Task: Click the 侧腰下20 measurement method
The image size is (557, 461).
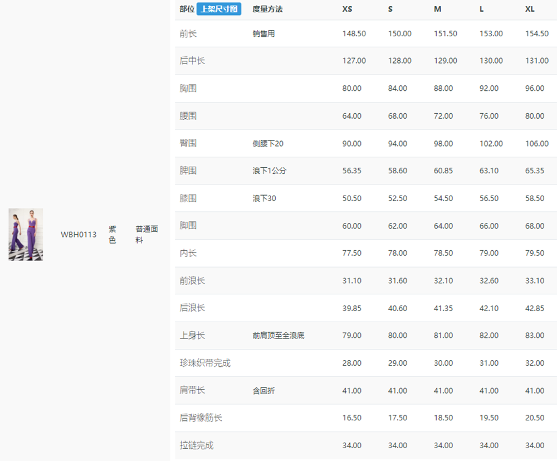Action: 268,144
